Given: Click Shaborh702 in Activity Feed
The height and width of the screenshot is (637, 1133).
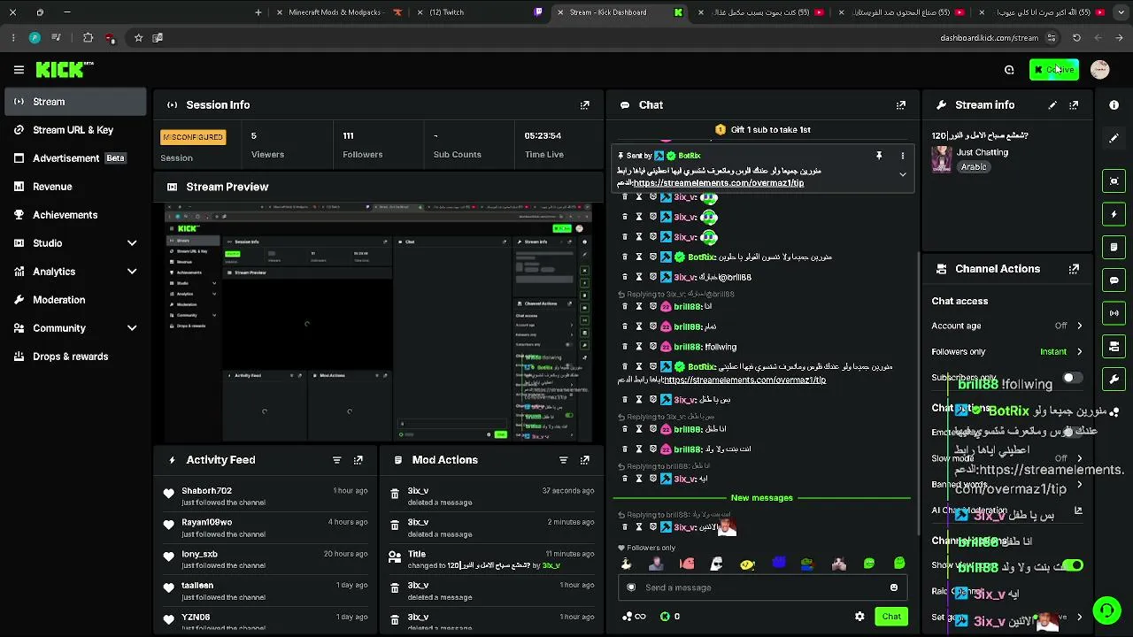Looking at the screenshot, I should [x=207, y=491].
